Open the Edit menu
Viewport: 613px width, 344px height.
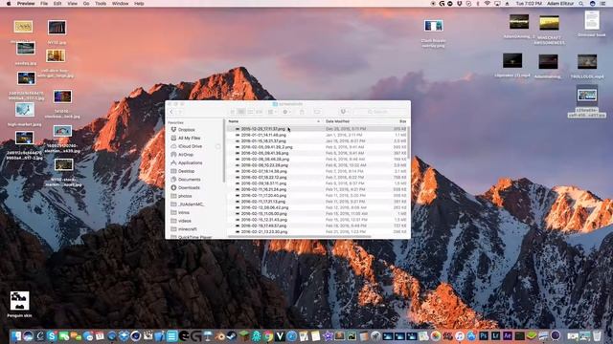pos(57,4)
